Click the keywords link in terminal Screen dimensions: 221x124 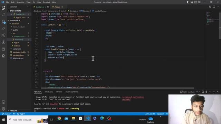(x=54, y=104)
